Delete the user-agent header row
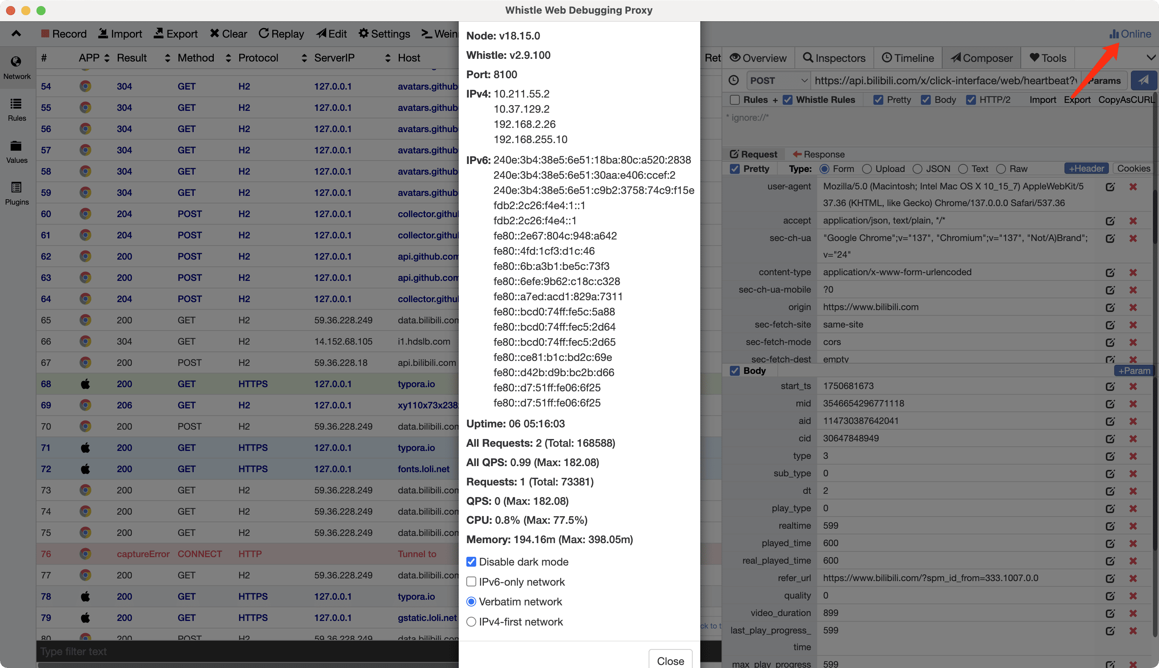Screen dimensions: 1159x668 coord(1133,187)
